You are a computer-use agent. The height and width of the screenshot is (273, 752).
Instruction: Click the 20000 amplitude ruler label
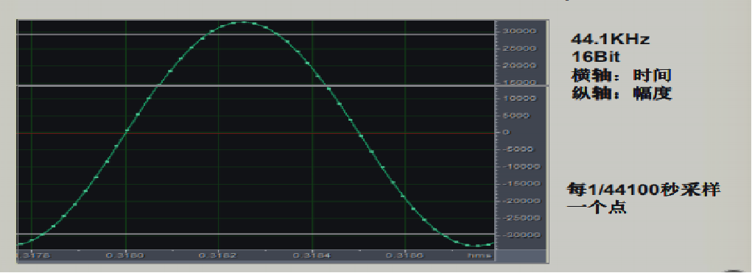pyautogui.click(x=519, y=65)
